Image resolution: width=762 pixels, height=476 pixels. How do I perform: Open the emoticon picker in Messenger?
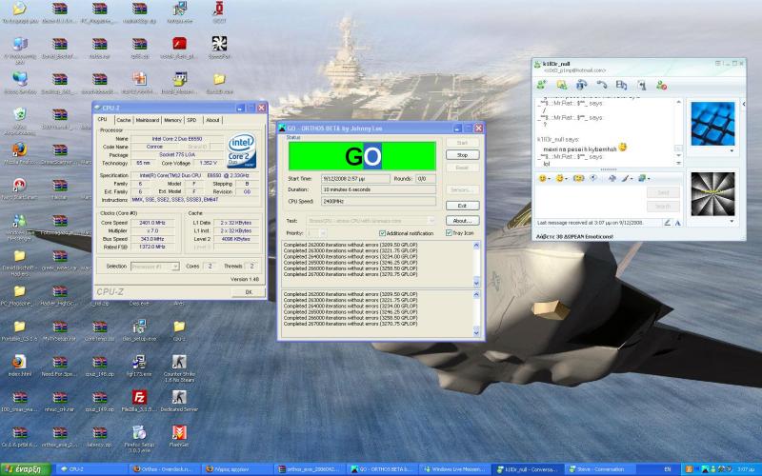click(542, 179)
